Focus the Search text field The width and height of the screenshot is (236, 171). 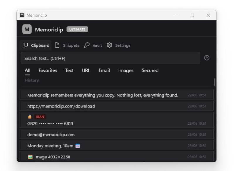pos(110,58)
